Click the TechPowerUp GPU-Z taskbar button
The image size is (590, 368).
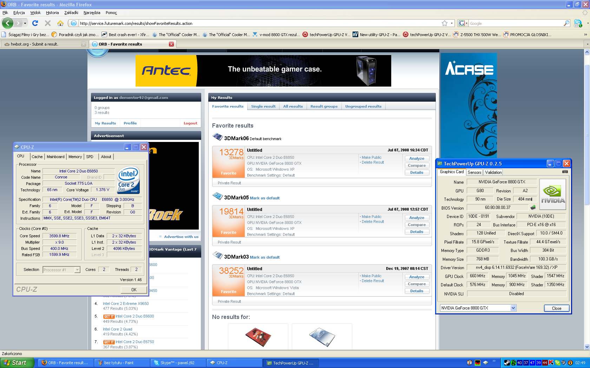(x=290, y=363)
